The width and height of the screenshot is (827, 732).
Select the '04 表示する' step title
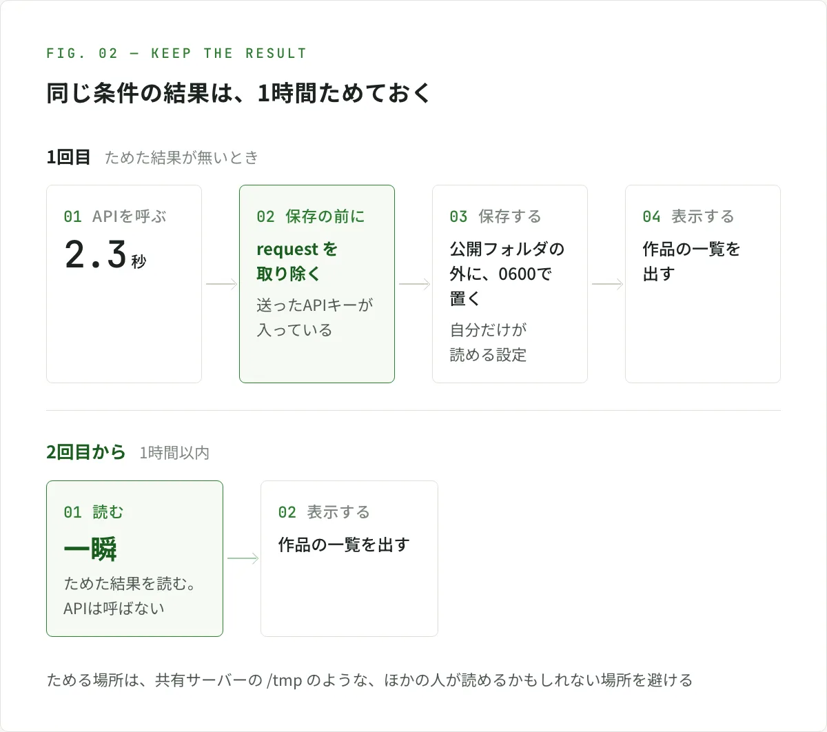coord(688,216)
